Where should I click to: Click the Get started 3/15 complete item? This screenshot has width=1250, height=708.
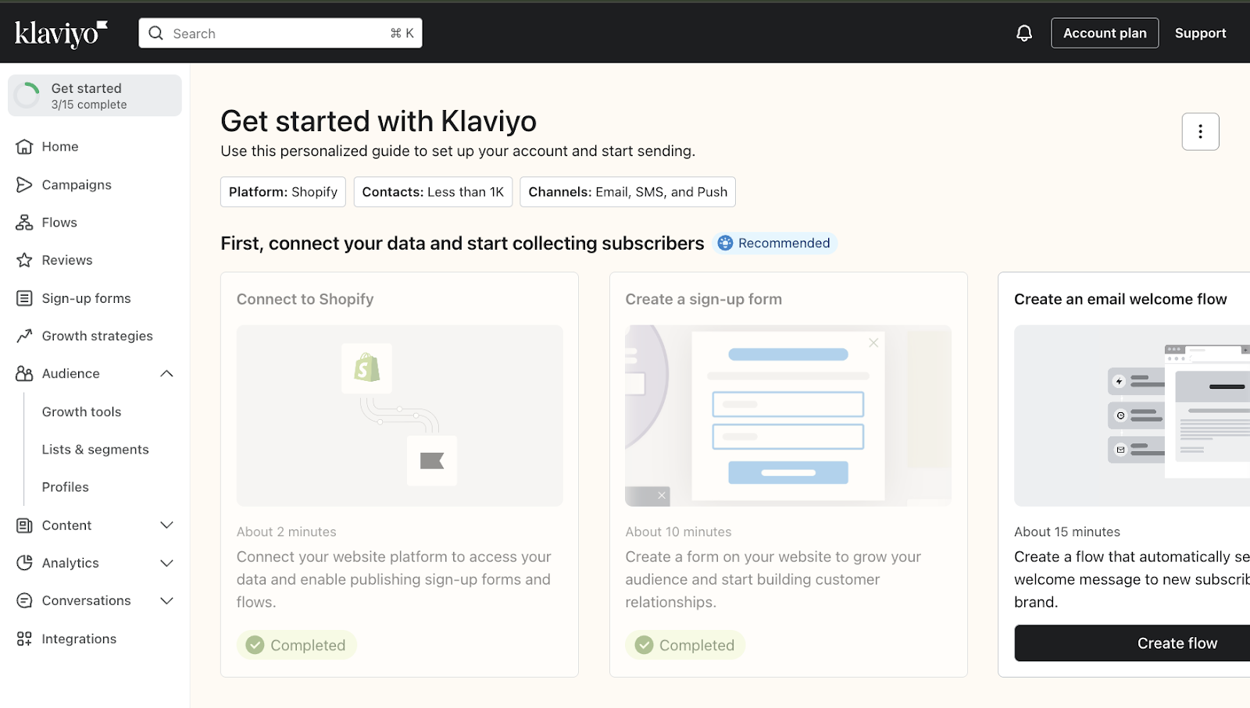[x=95, y=95]
